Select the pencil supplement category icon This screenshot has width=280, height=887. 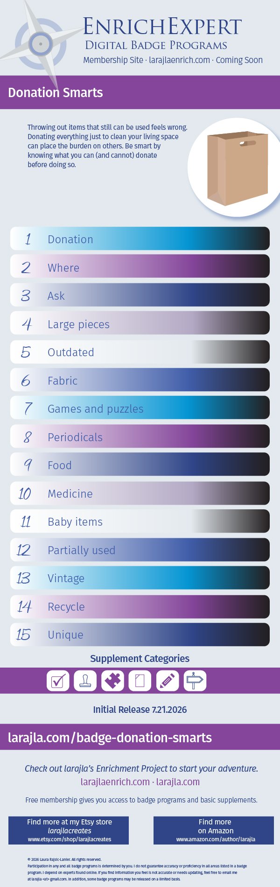(167, 681)
